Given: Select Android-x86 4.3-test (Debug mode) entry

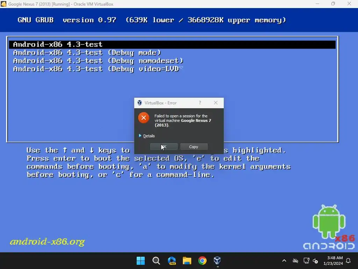Looking at the screenshot, I should pos(87,53).
